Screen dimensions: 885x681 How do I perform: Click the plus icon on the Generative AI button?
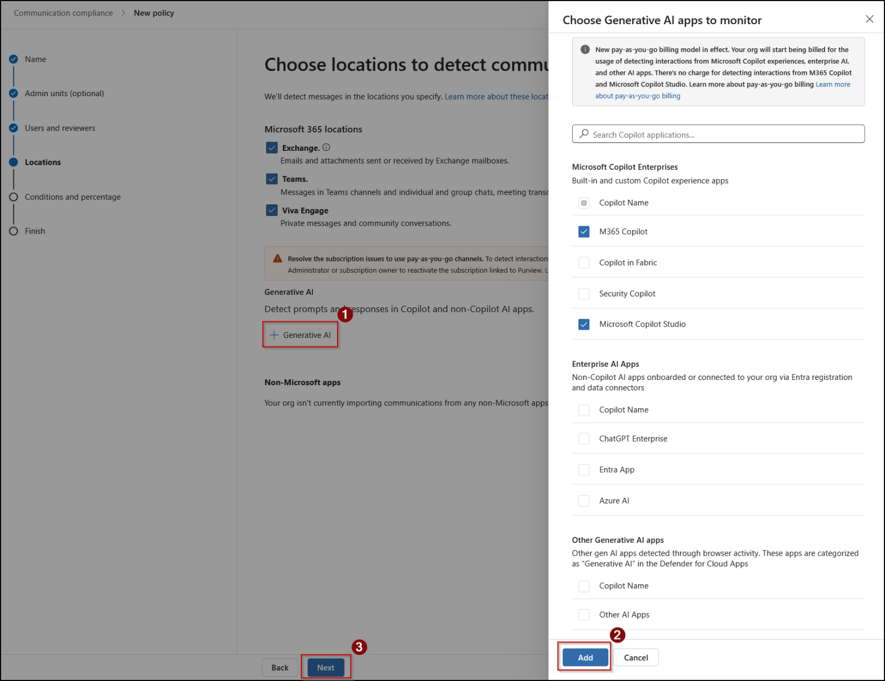coord(274,334)
